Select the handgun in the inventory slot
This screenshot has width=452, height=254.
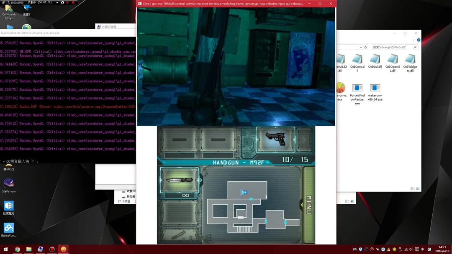click(x=276, y=139)
